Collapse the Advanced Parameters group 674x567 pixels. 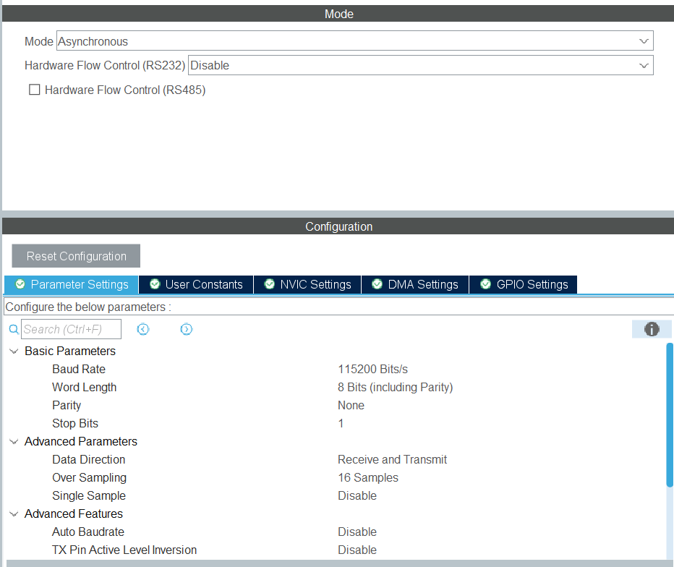[14, 441]
